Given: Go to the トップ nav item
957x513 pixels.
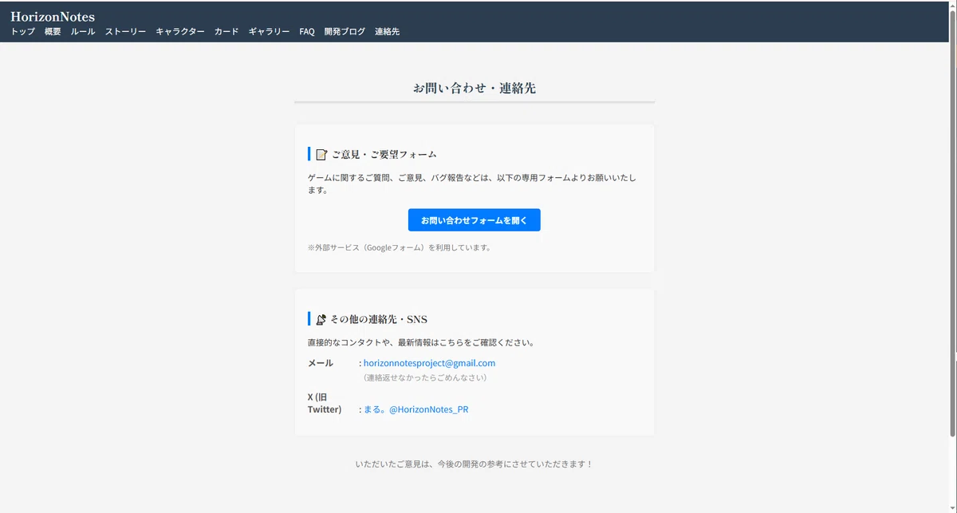Looking at the screenshot, I should (x=22, y=32).
